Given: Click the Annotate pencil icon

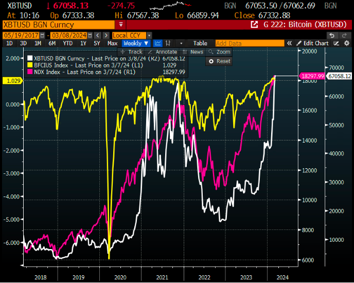Looking at the screenshot, I should [150, 52].
